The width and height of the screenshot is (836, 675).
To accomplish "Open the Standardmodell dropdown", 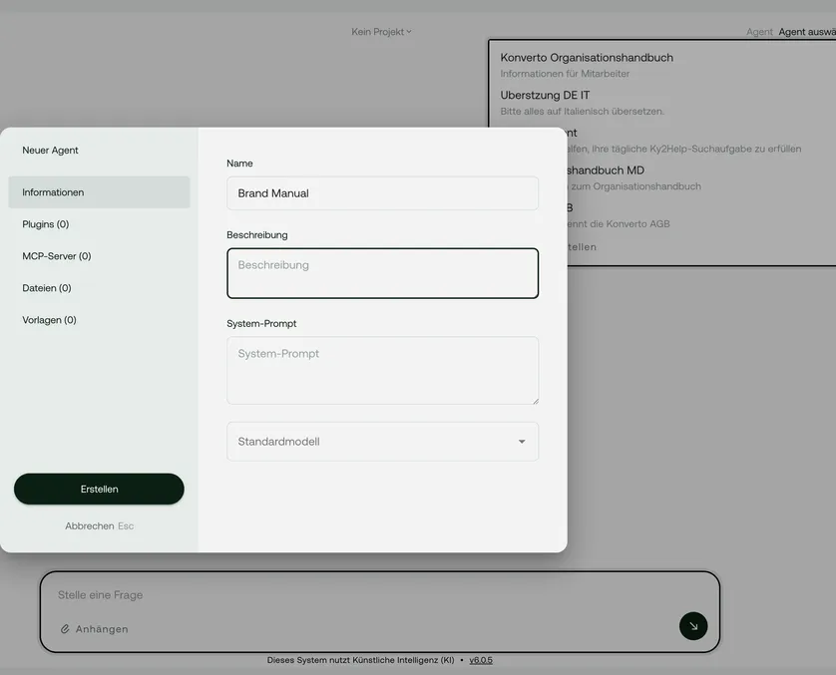I will click(x=382, y=442).
